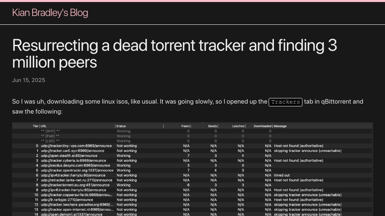Viewport: 385px width, 216px height.
Task: Click 'skipping tracker announce' message for uw0.xyz row
Action: tap(308, 151)
